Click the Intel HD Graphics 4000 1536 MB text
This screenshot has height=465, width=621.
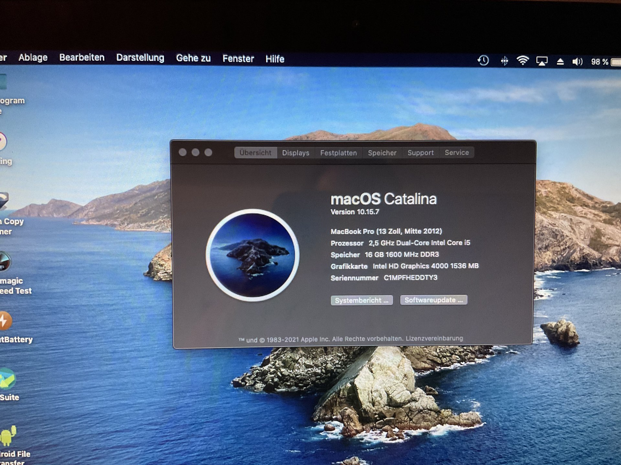click(426, 266)
